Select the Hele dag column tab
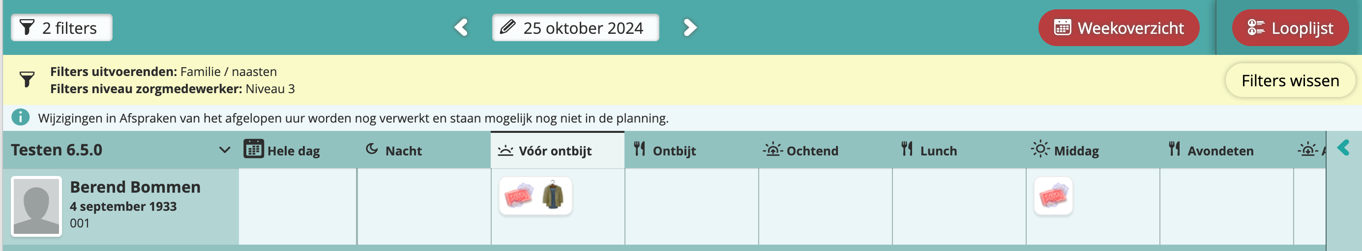Viewport: 1362px width, 251px height. point(283,151)
